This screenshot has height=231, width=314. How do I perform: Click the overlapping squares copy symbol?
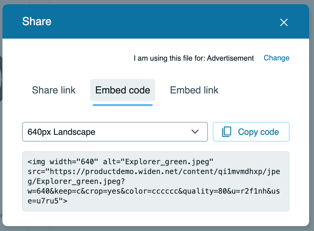226,131
